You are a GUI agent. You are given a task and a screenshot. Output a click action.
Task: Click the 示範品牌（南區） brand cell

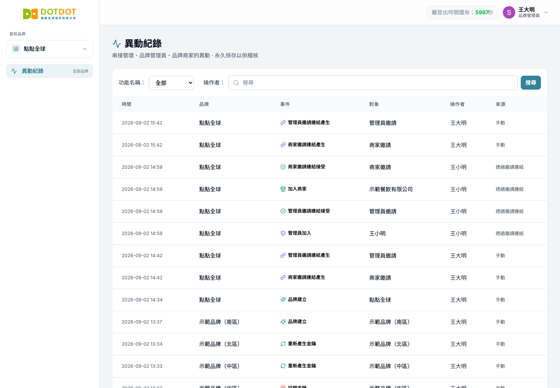221,322
